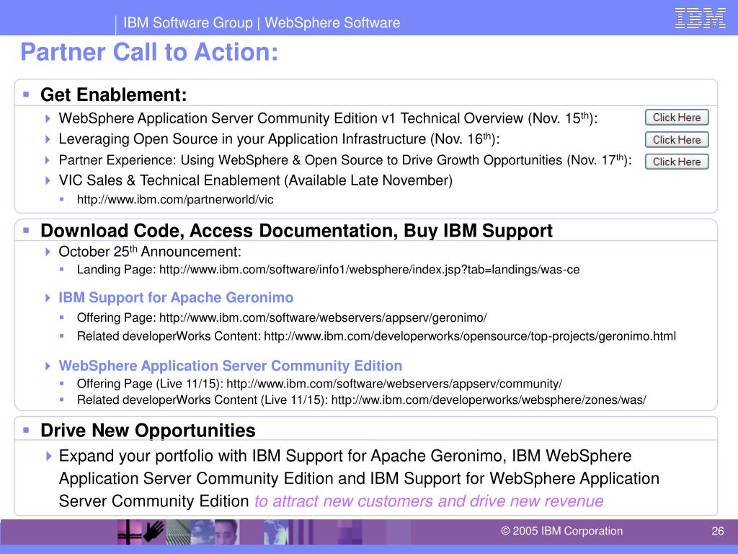
Task: Click the 'IBM Support for Apache Geronimo' heading
Action: (x=176, y=298)
